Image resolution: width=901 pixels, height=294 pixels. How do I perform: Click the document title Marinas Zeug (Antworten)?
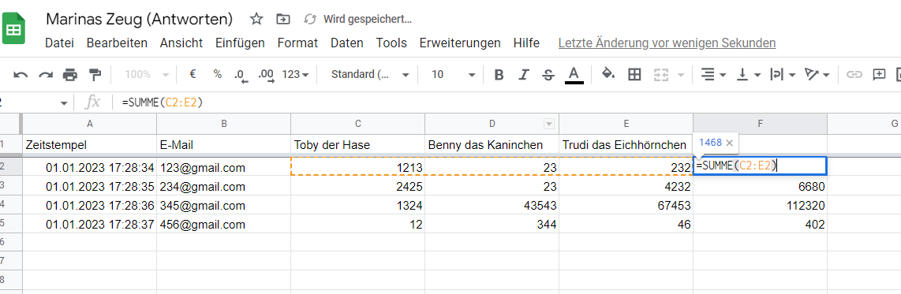tap(139, 20)
